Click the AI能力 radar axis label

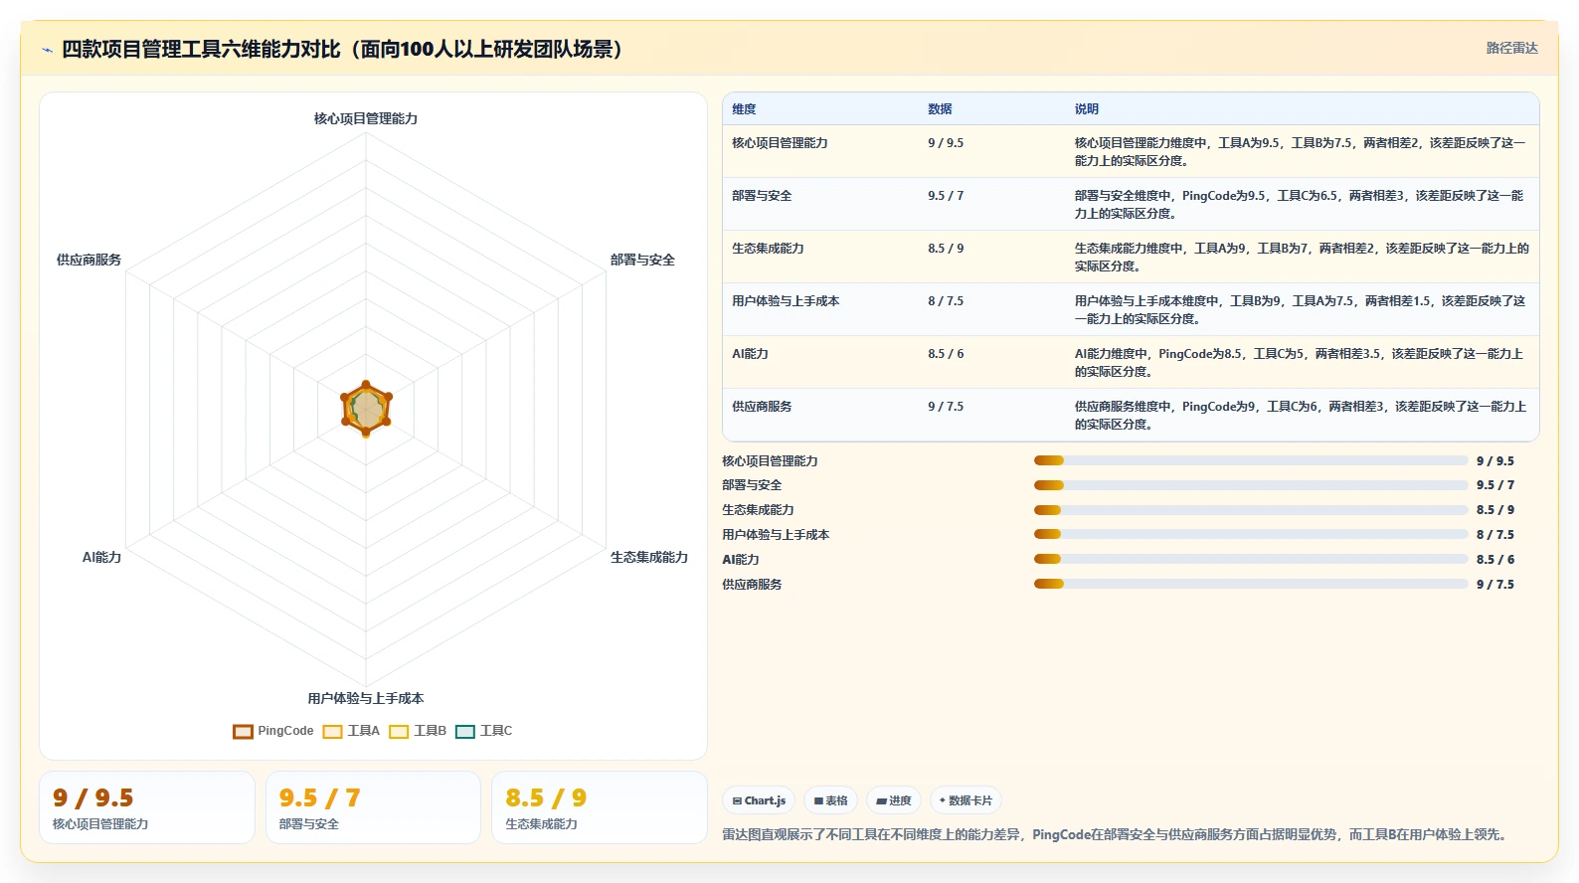tap(101, 557)
